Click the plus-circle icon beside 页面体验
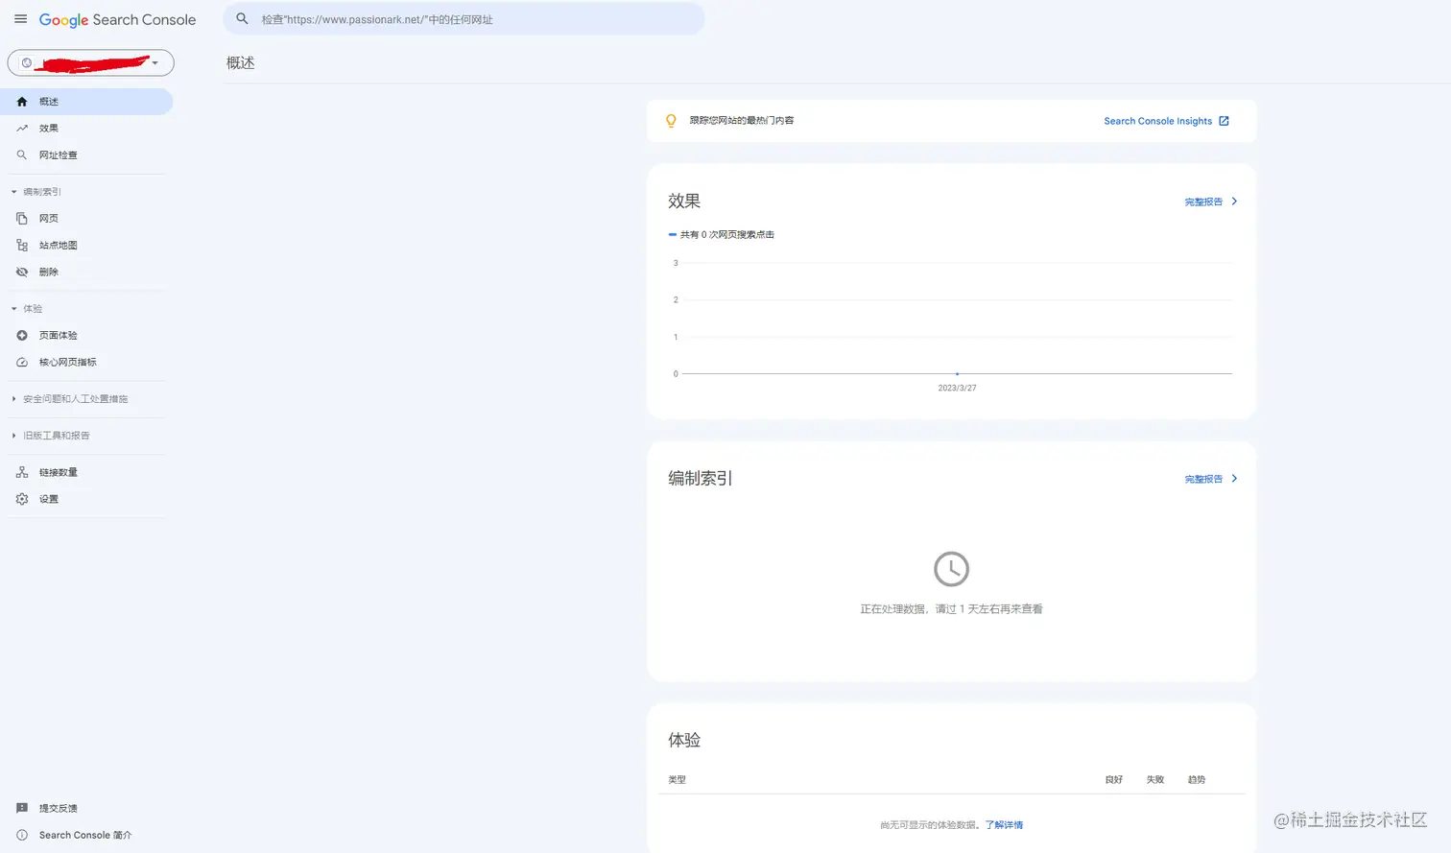The image size is (1451, 853). tap(22, 336)
